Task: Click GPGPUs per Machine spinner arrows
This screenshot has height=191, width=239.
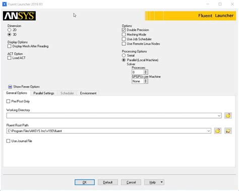Action: tap(146, 81)
